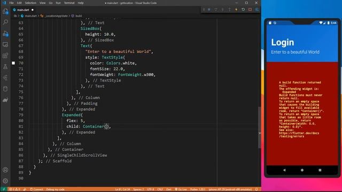This screenshot has width=342, height=192.
Task: Change end of line CRLF
Action: coord(160,189)
